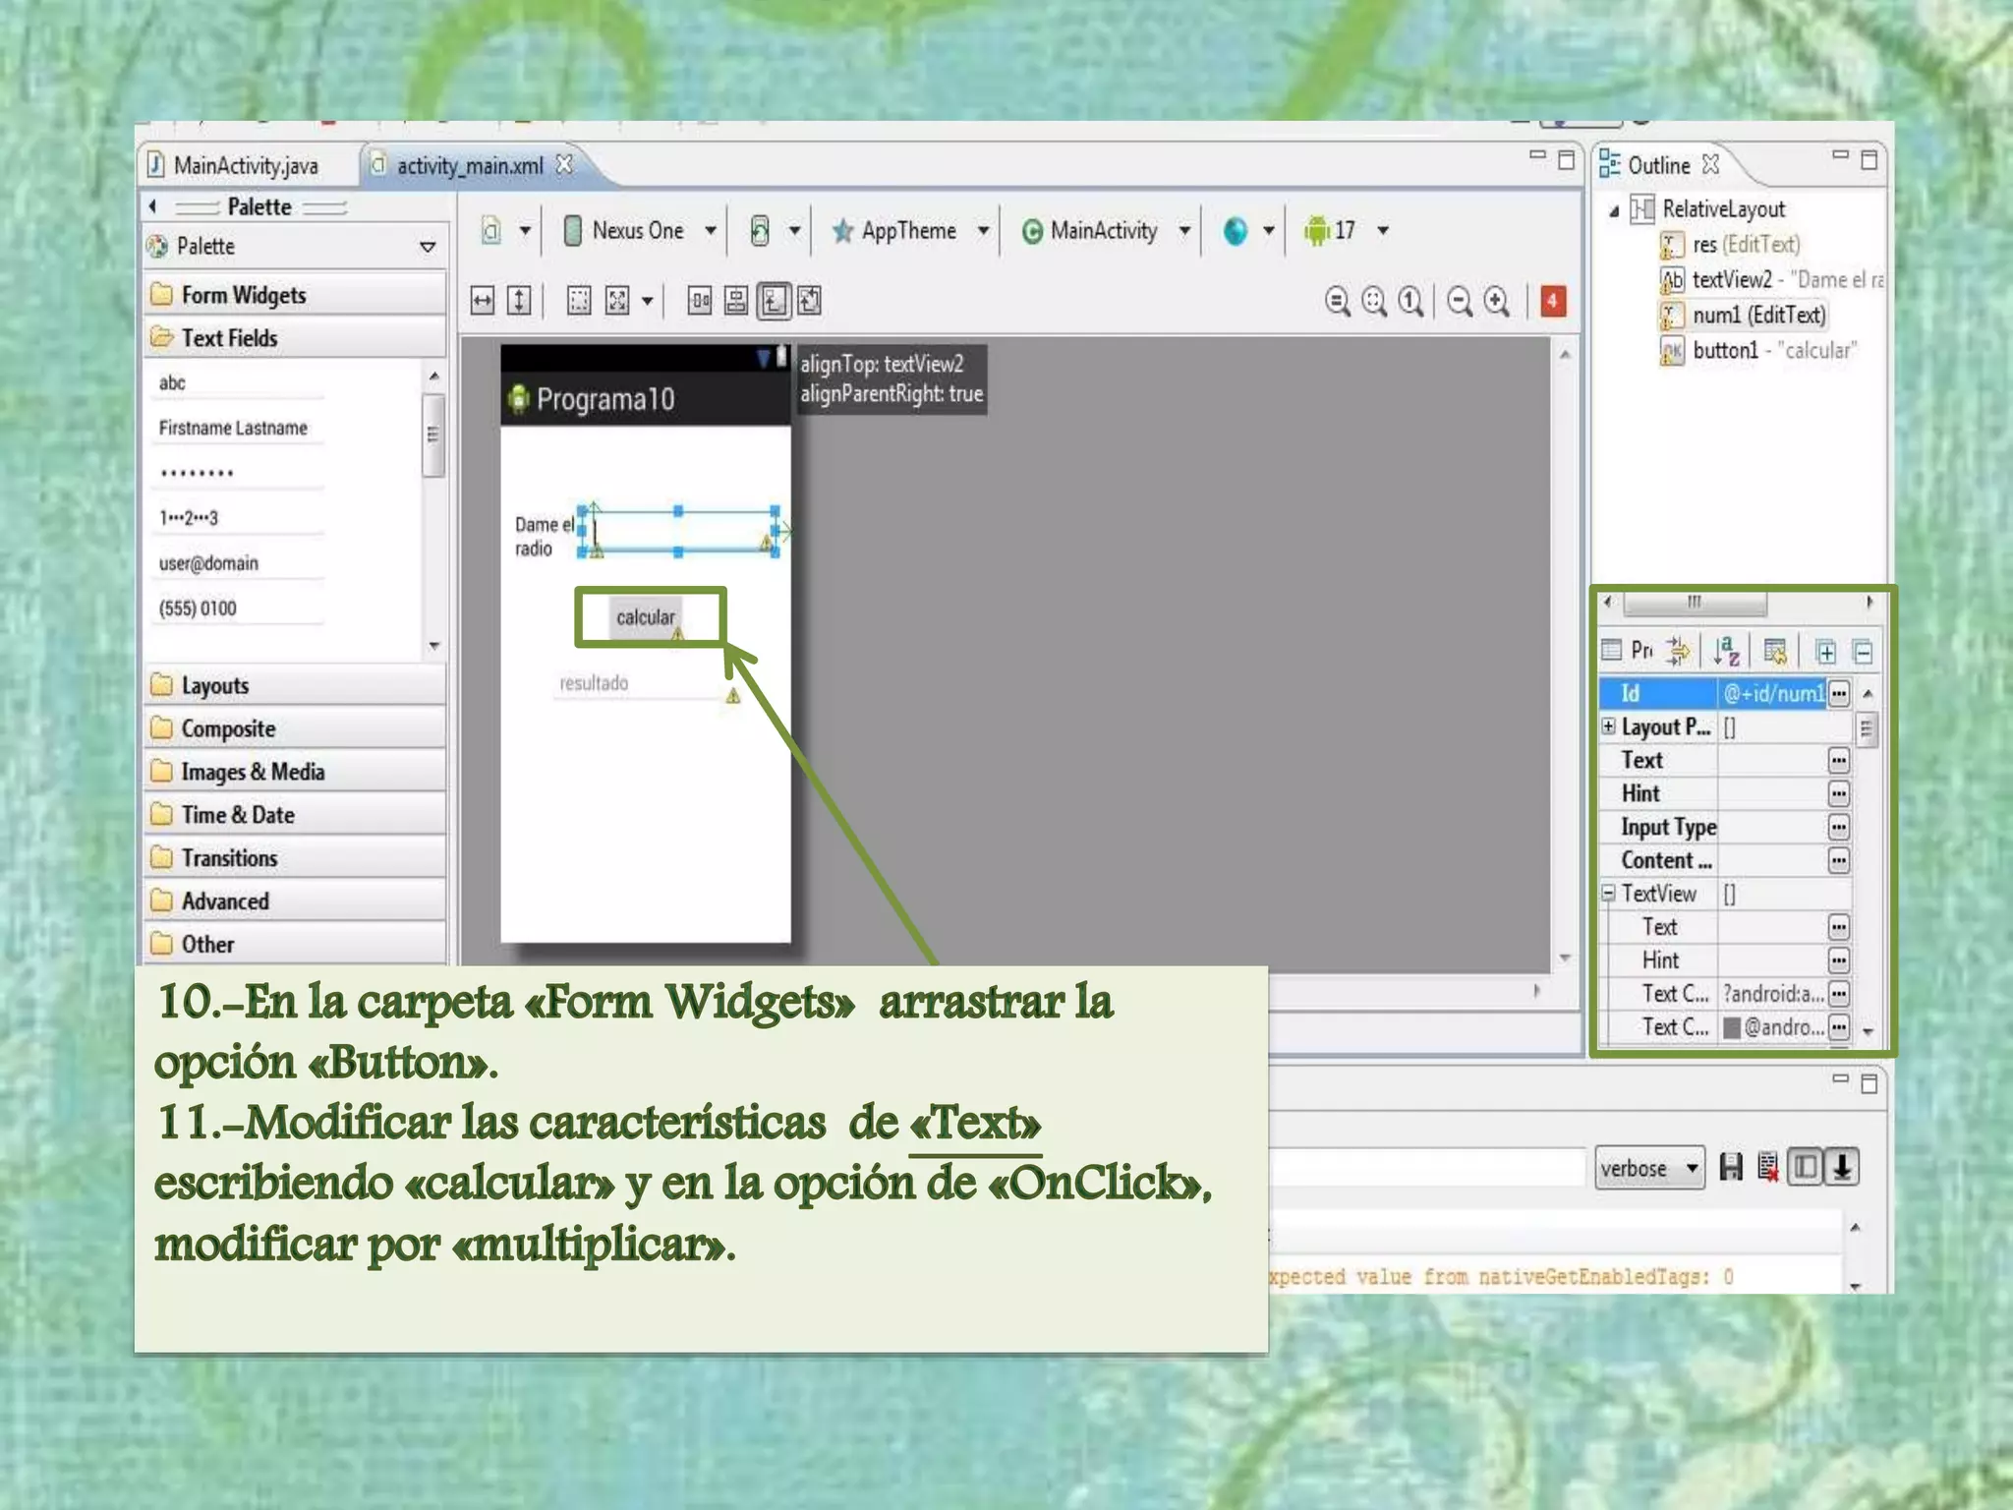
Task: Select button1 in the Outline tree
Action: [1725, 351]
